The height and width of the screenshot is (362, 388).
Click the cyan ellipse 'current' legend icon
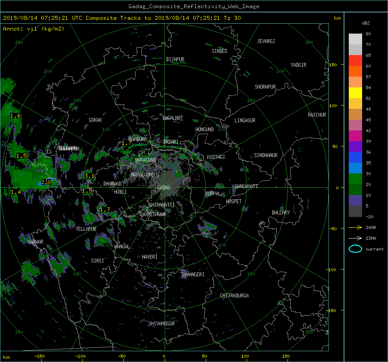coord(355,249)
